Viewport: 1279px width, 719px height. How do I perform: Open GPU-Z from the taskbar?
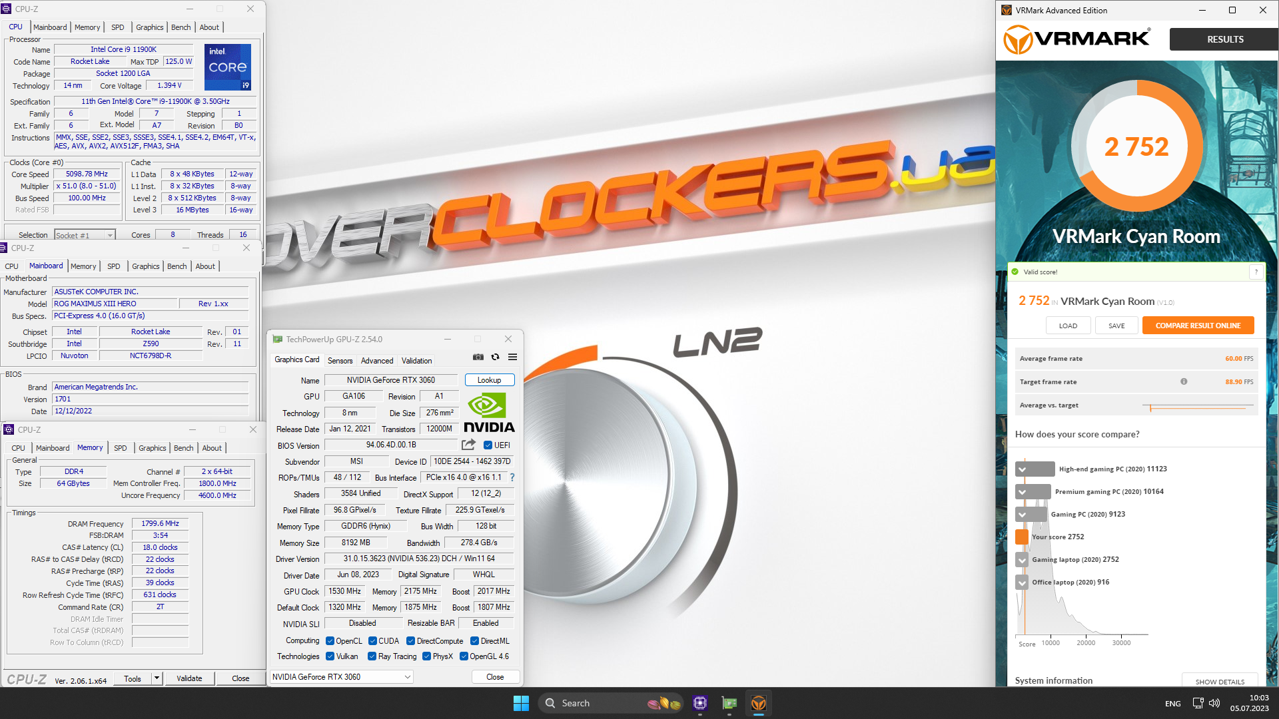click(x=729, y=703)
